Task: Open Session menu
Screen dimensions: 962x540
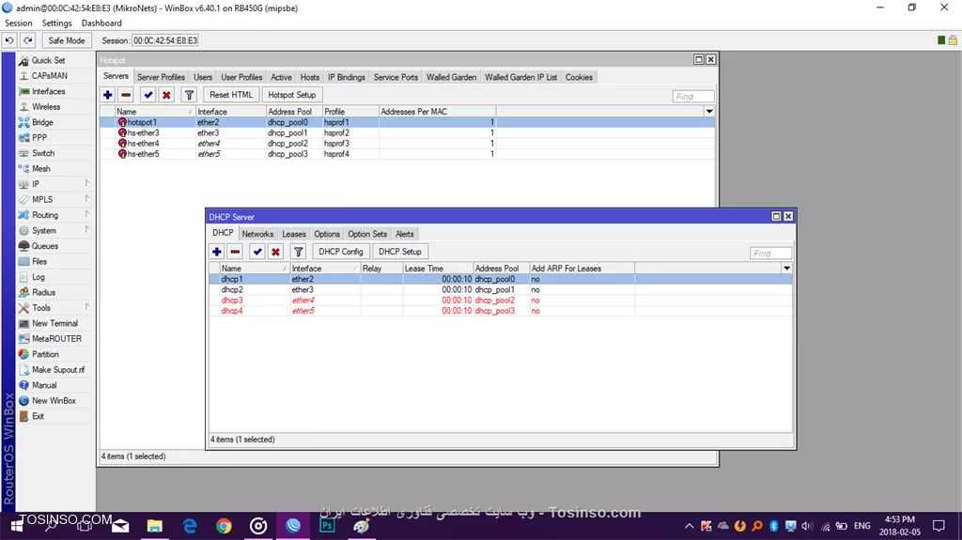Action: click(19, 23)
